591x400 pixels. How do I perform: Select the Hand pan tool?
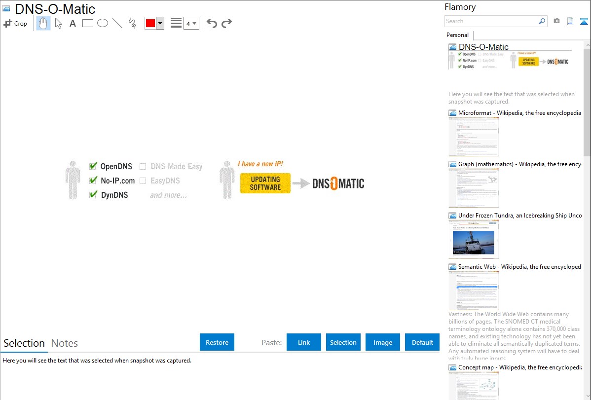coord(43,23)
